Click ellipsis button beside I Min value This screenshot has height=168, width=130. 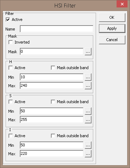click(x=88, y=145)
